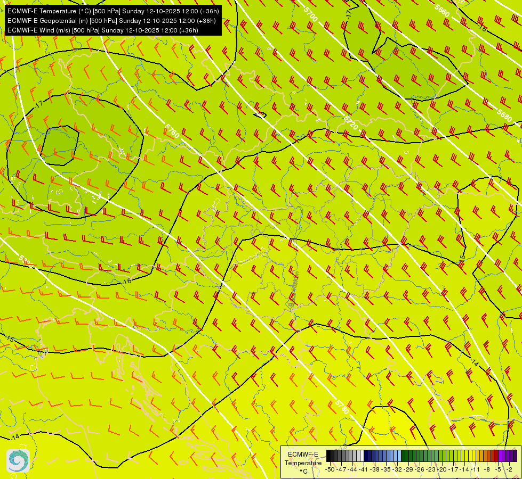Select the 5760 geopotential contour label
This screenshot has width=522, height=479.
coord(172,131)
